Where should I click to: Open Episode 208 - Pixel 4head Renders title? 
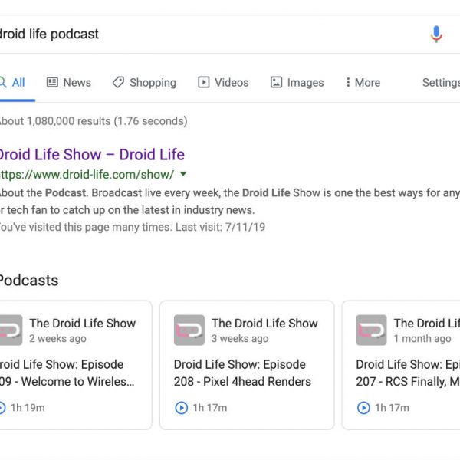242,373
